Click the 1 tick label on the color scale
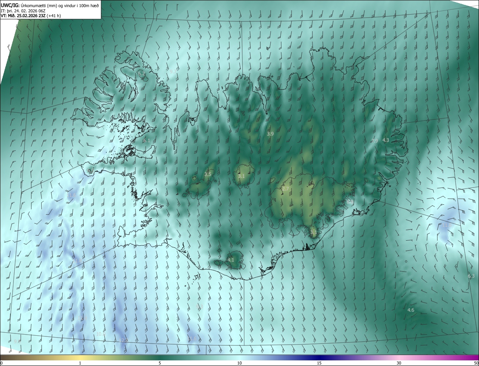Viewport: 479px width, 366px height. 80,363
